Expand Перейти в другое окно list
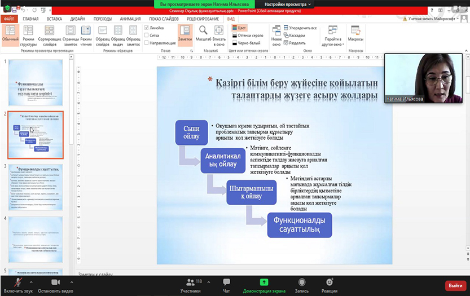This screenshot has width=470, height=296. coord(332,35)
